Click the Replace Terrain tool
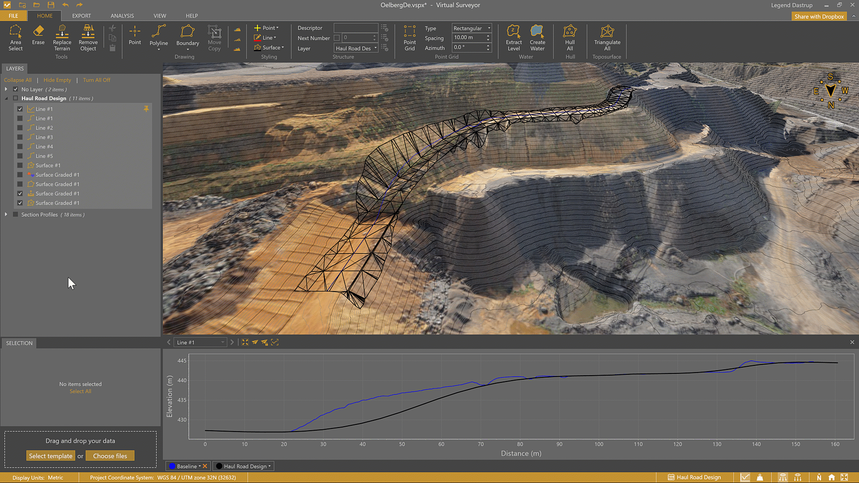This screenshot has width=859, height=483. (x=62, y=38)
